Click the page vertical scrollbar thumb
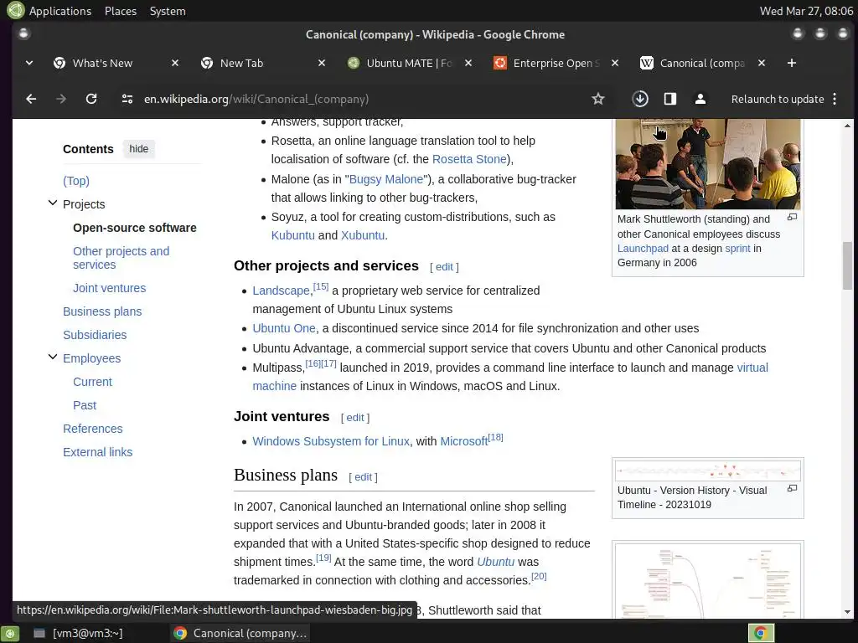The width and height of the screenshot is (858, 643). [847, 265]
